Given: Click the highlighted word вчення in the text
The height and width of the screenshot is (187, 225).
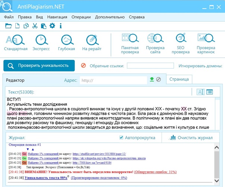Looking at the screenshot, I should [x=25, y=114].
